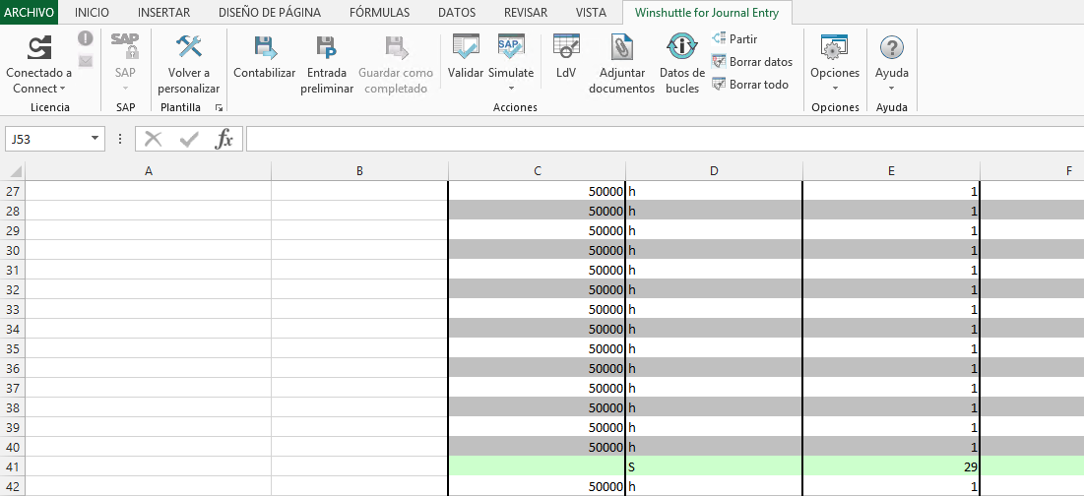Click the Validar icon
This screenshot has width=1084, height=496.
pos(466,47)
